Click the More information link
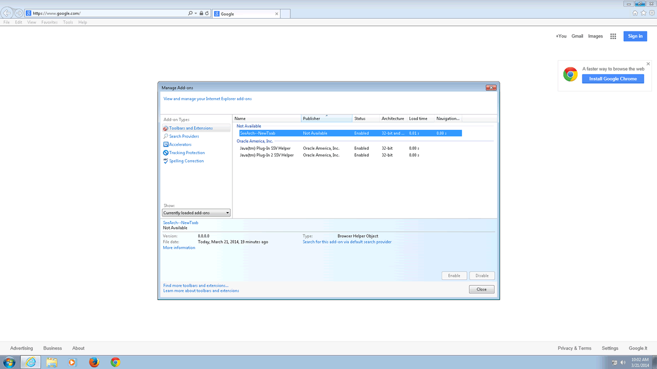The height and width of the screenshot is (369, 657). point(179,248)
